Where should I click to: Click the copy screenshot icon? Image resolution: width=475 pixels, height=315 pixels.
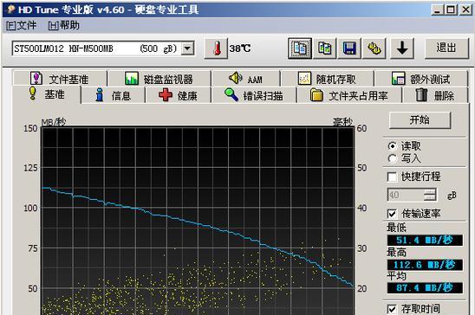(x=325, y=48)
